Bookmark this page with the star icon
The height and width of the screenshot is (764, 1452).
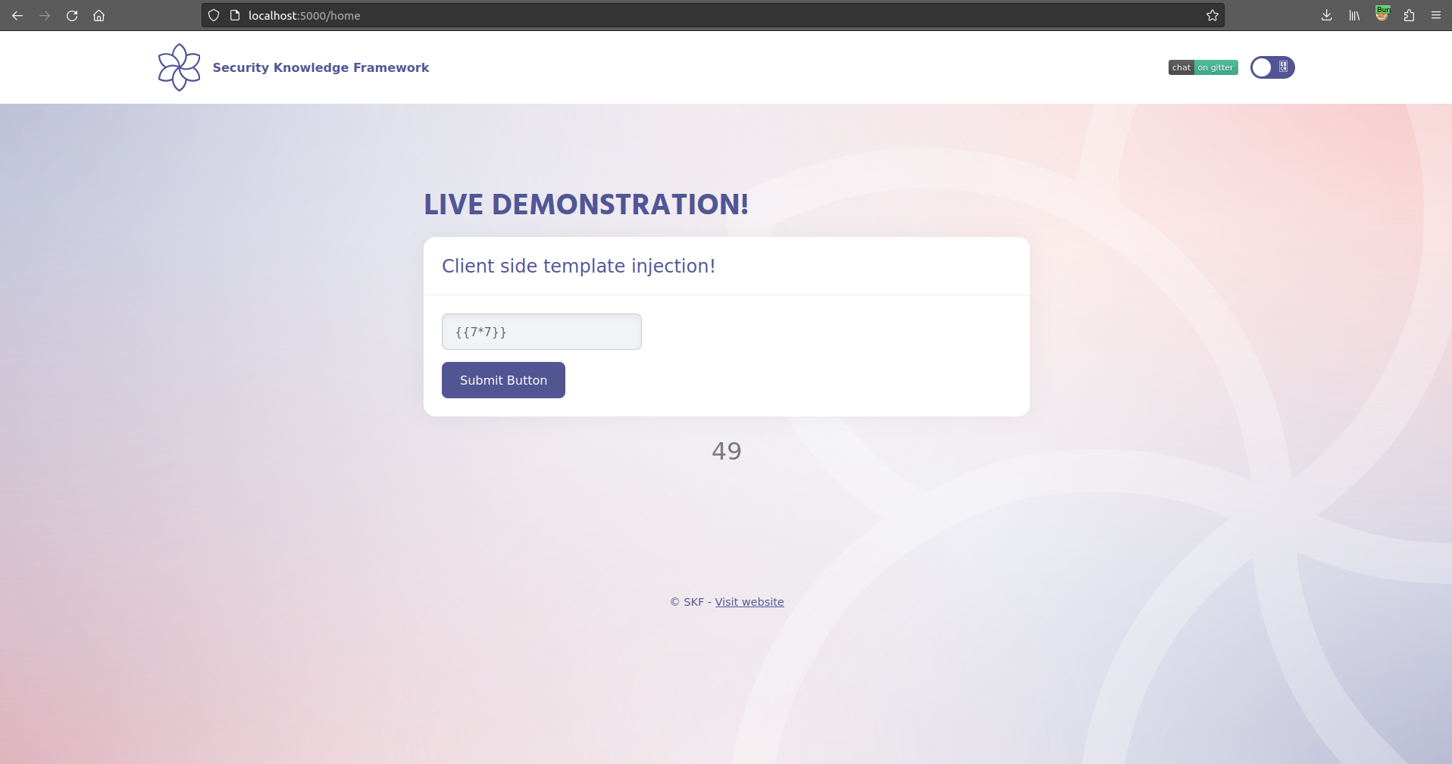(x=1213, y=15)
